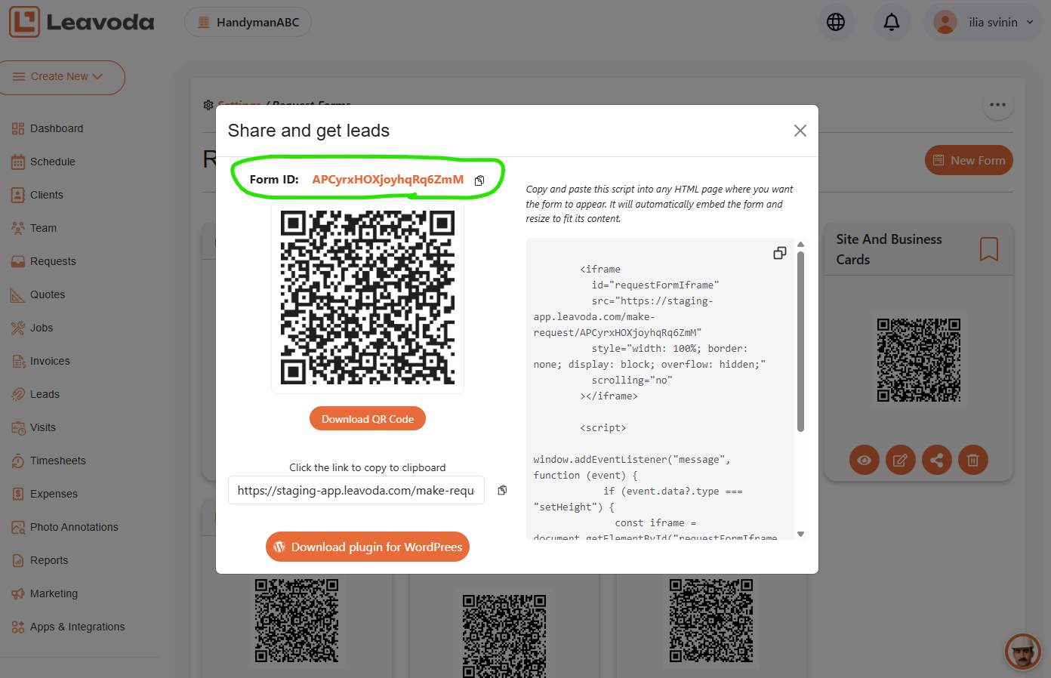Preview Site And Business Cards form with eye
The width and height of the screenshot is (1051, 678).
point(865,460)
